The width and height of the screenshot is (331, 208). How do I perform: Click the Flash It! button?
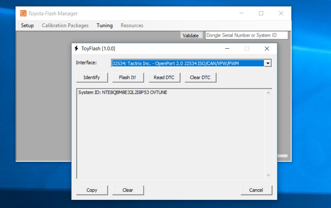pyautogui.click(x=128, y=77)
